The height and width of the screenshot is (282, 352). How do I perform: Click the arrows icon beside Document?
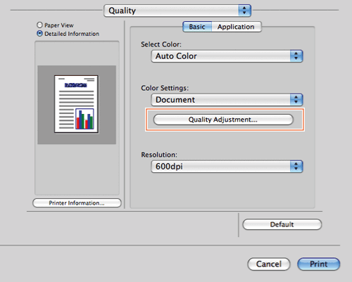coord(296,100)
